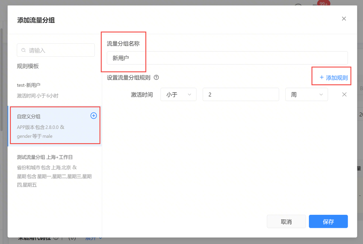Click the magnifier icon in template search
The width and height of the screenshot is (363, 244).
pyautogui.click(x=24, y=50)
